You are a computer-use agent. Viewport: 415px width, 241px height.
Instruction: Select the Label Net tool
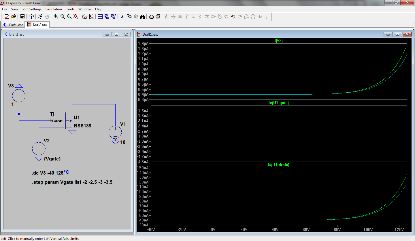(x=180, y=17)
